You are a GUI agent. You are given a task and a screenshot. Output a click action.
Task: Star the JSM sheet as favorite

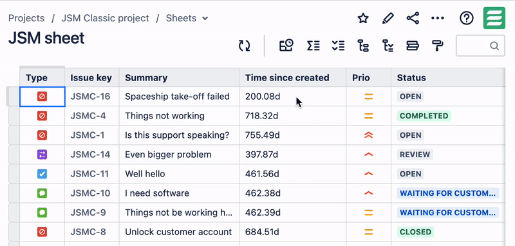pos(363,19)
